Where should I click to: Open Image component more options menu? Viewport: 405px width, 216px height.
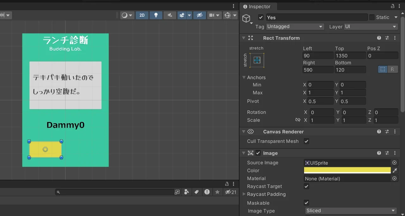coord(395,153)
